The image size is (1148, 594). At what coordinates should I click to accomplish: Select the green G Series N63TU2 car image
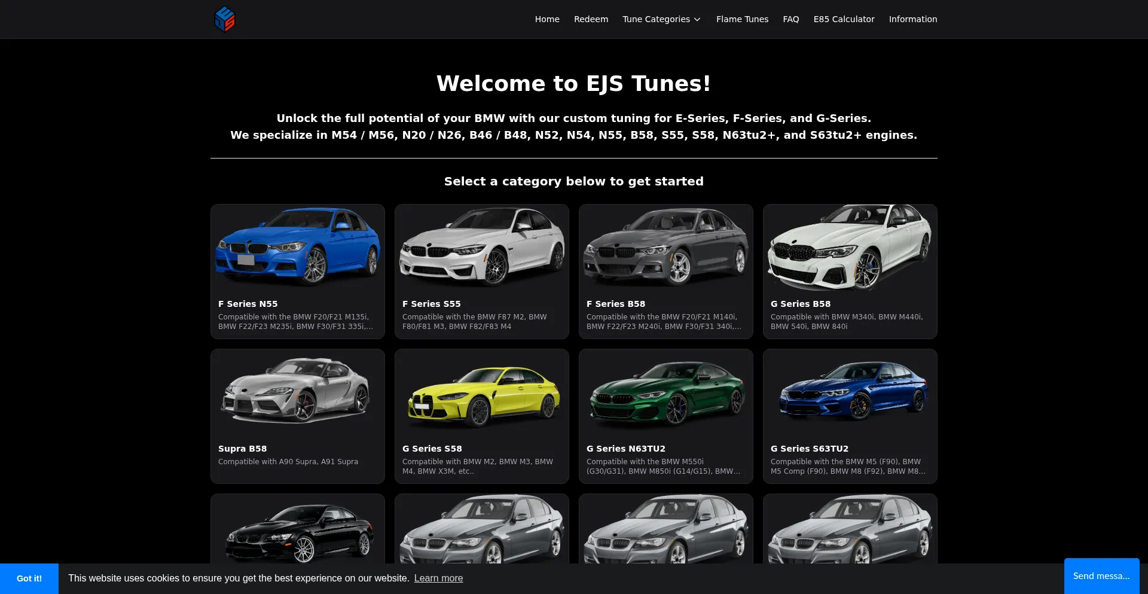coord(667,393)
